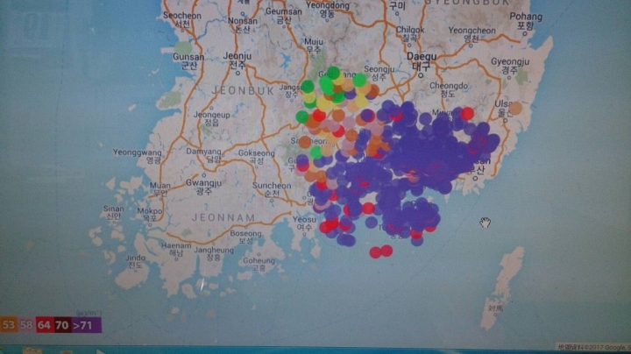Click the right red marker in the sea
The width and height of the screenshot is (631, 354).
(386, 251)
